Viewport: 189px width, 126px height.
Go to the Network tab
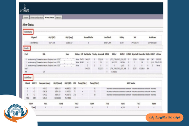point(59,18)
